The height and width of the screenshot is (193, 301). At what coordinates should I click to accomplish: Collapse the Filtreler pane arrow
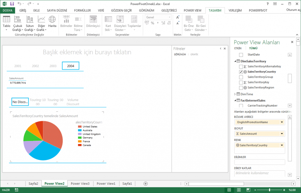220,48
